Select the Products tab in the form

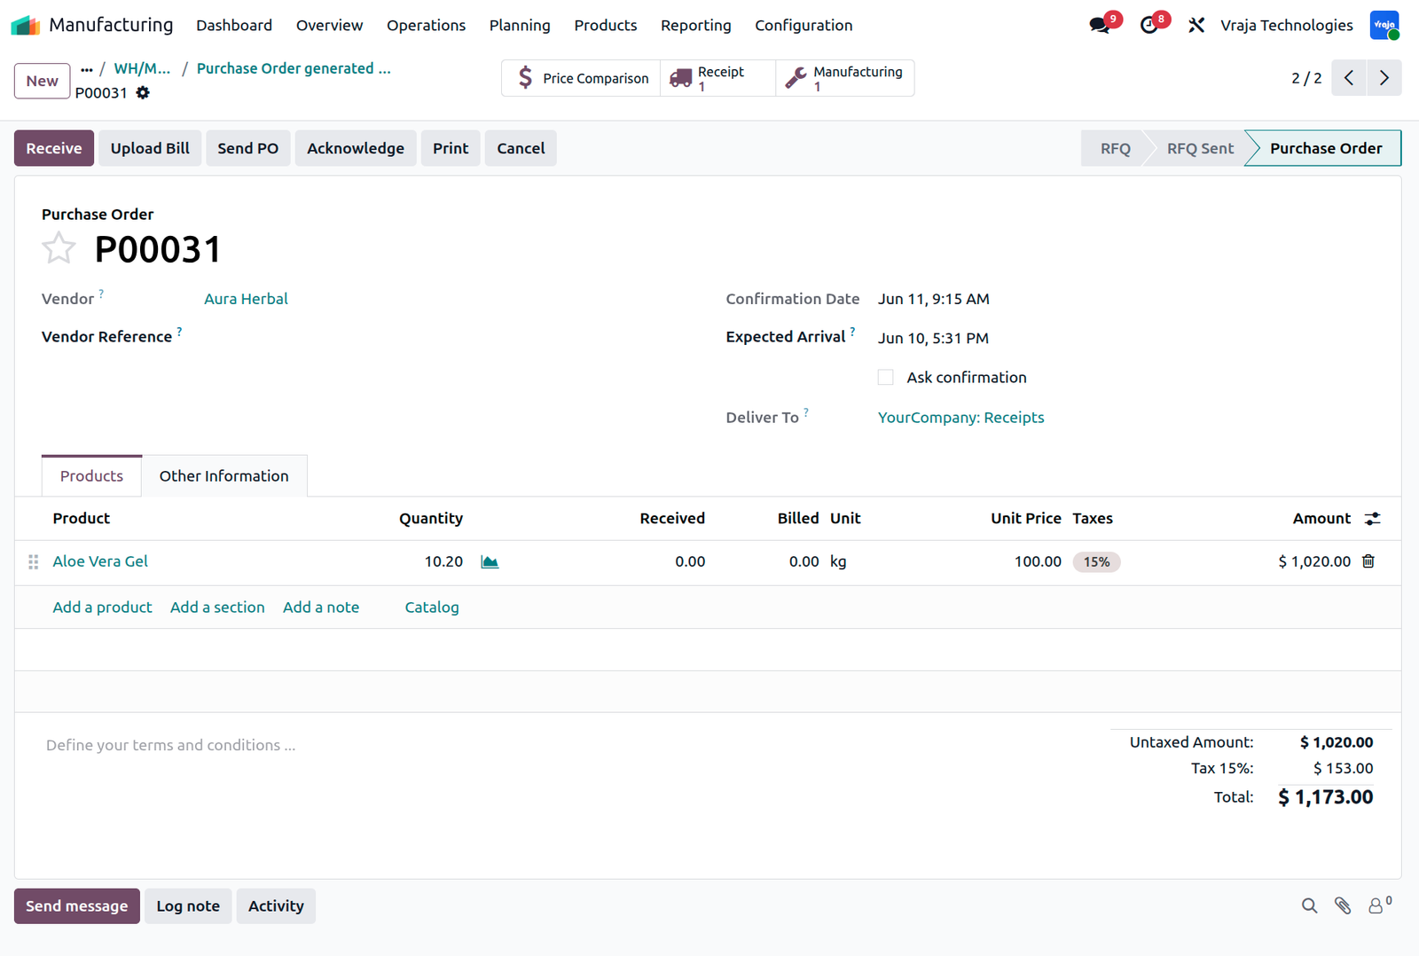[x=91, y=476]
